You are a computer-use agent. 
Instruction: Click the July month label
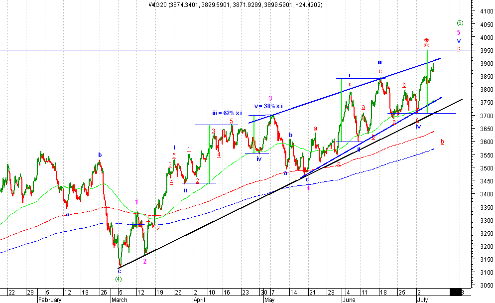tap(422, 300)
